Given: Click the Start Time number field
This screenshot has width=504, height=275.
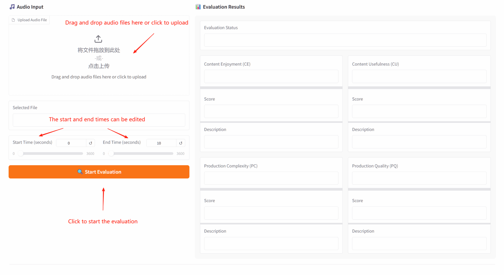Looking at the screenshot, I should pyautogui.click(x=71, y=143).
